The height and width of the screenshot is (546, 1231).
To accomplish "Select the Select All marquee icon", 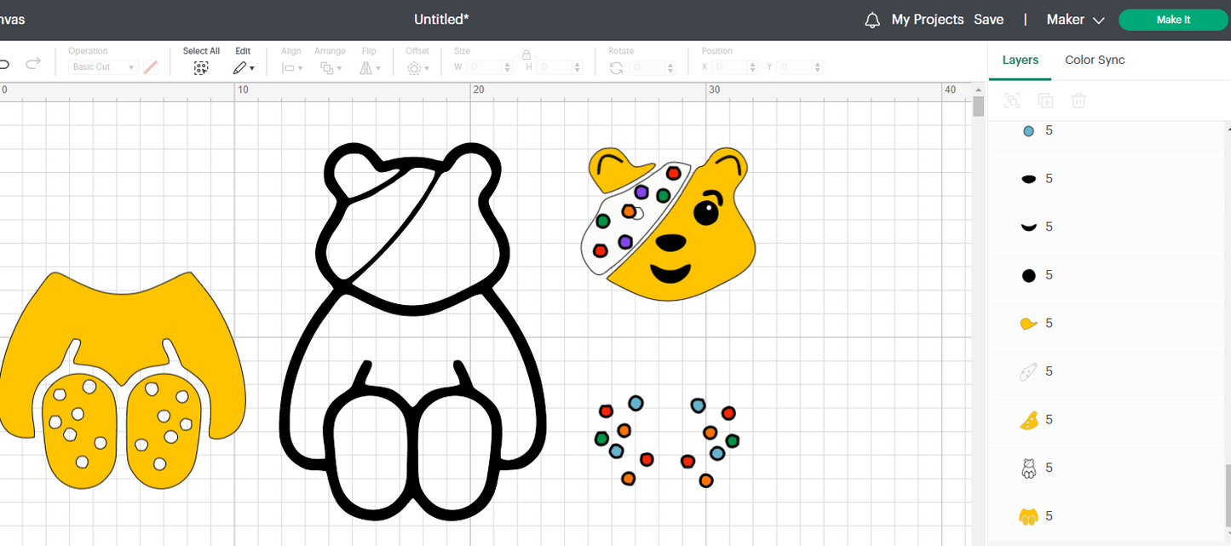I will click(x=201, y=67).
